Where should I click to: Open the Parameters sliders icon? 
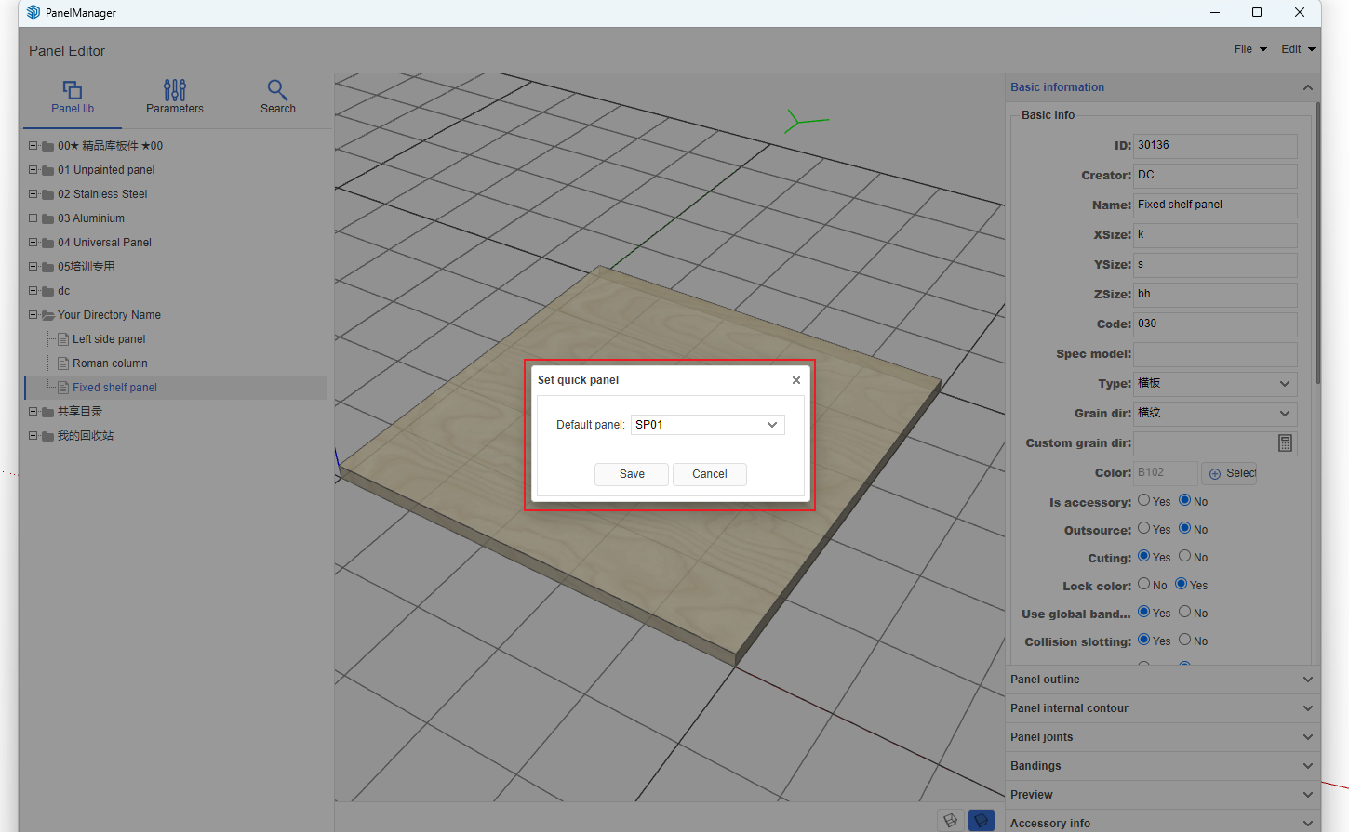174,90
